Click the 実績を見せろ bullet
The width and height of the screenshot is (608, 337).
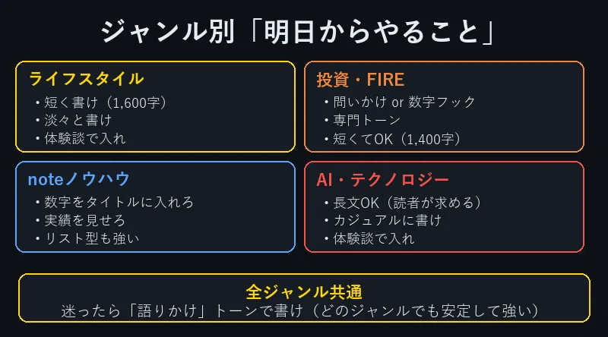click(x=81, y=220)
